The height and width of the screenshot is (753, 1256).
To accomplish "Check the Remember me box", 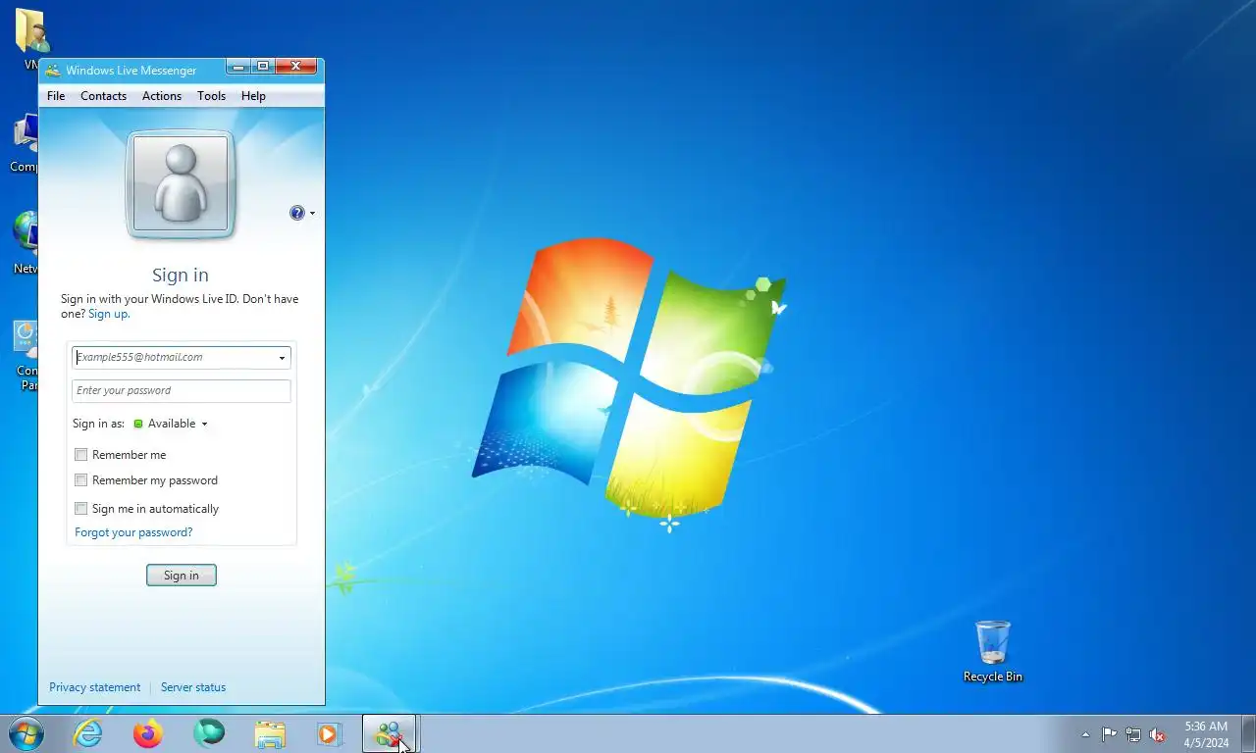I will [81, 455].
